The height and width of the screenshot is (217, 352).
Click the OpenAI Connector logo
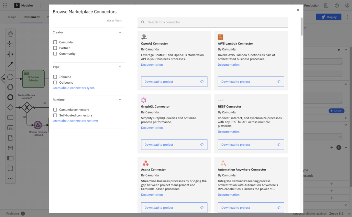(144, 37)
